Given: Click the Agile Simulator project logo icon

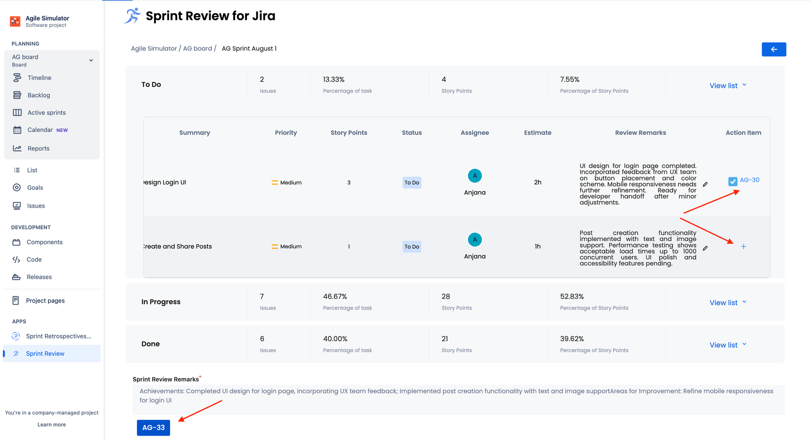Looking at the screenshot, I should 15,22.
